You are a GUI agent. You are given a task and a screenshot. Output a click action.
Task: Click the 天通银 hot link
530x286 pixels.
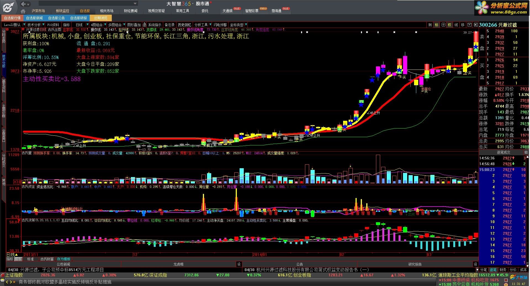click(x=228, y=11)
